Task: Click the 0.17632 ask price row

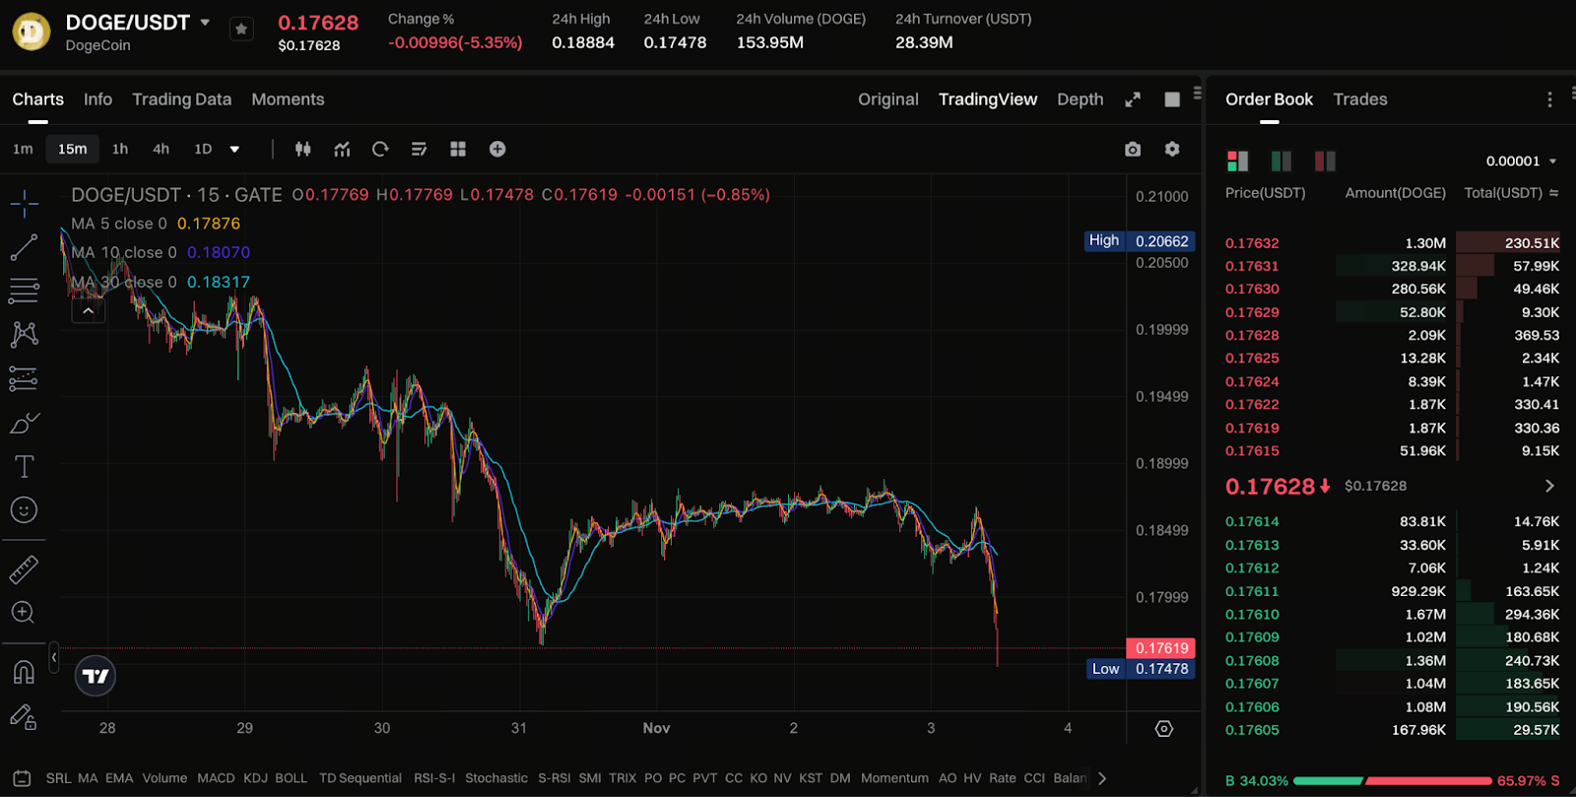Action: tap(1252, 243)
